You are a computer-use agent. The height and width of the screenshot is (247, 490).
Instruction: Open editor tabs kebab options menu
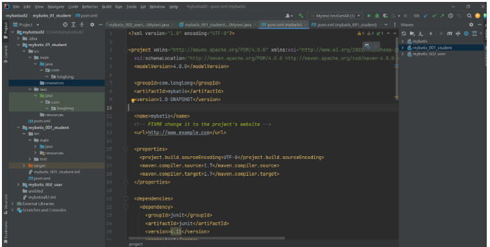pyautogui.click(x=395, y=25)
